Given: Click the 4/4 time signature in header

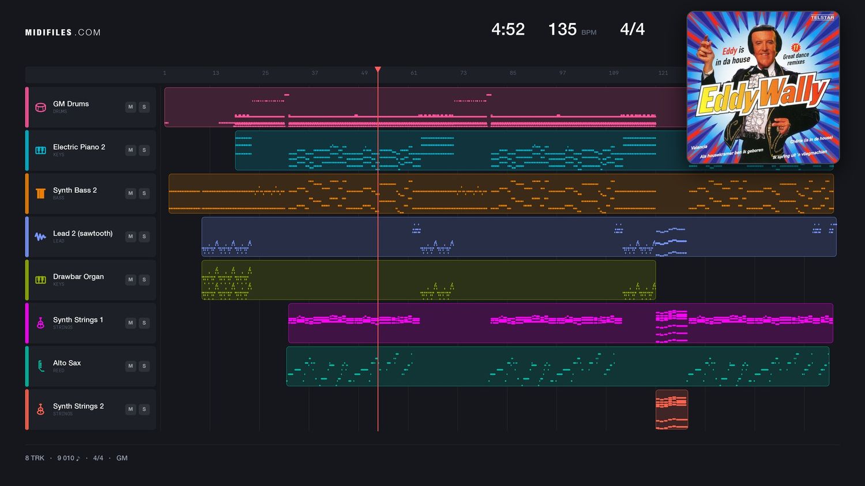Looking at the screenshot, I should click(x=632, y=29).
